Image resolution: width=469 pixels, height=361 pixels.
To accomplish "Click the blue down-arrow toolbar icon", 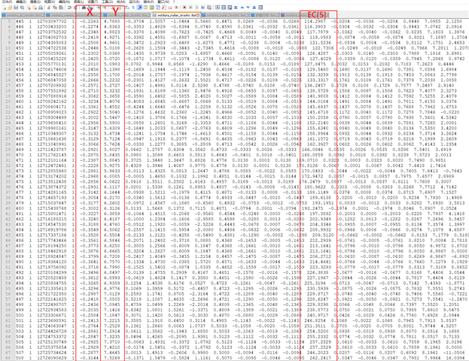I will [x=248, y=8].
